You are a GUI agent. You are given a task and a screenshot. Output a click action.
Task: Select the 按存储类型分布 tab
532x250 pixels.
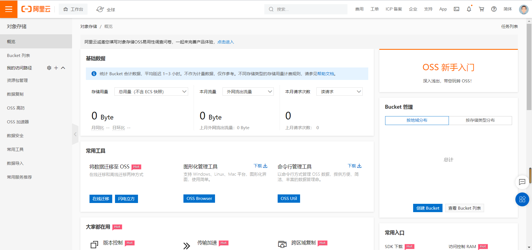480,120
